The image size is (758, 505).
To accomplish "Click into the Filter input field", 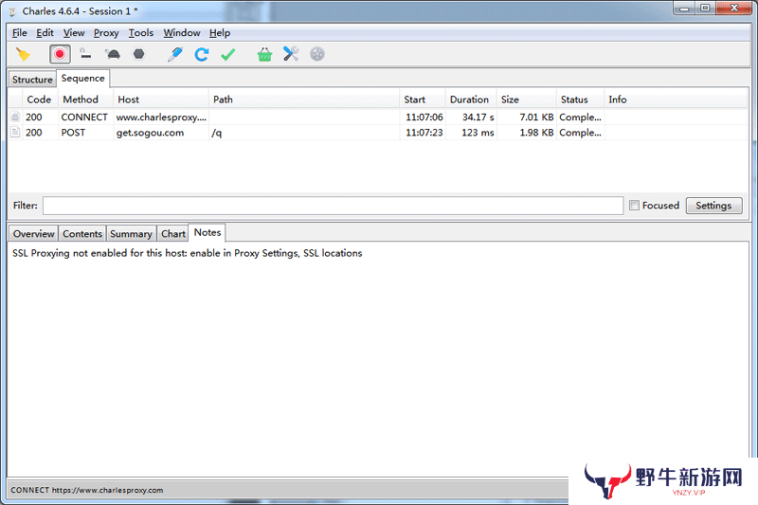I will (334, 206).
